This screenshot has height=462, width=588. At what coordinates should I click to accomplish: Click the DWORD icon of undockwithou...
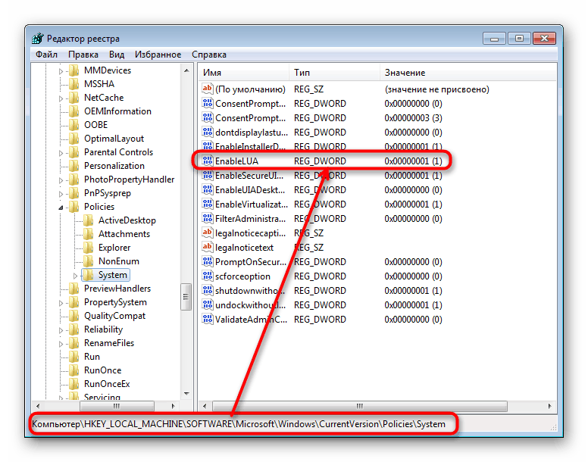208,304
